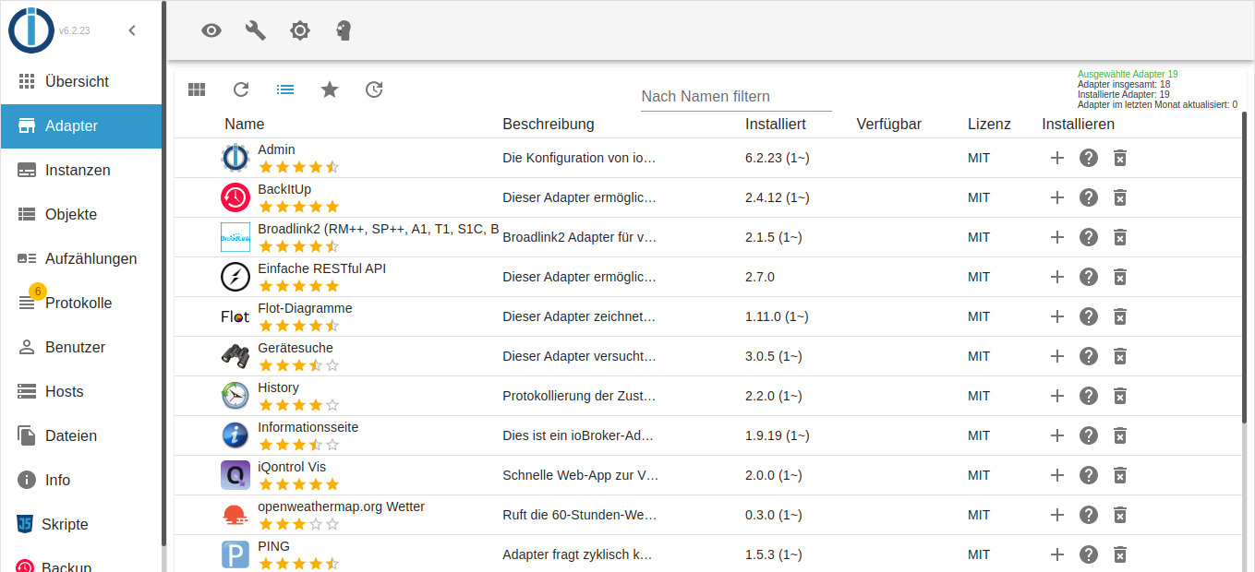Refresh the adapter list
This screenshot has width=1255, height=572.
[x=241, y=89]
